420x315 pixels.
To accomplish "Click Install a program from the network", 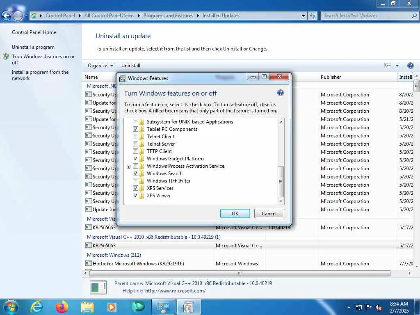I will click(40, 75).
